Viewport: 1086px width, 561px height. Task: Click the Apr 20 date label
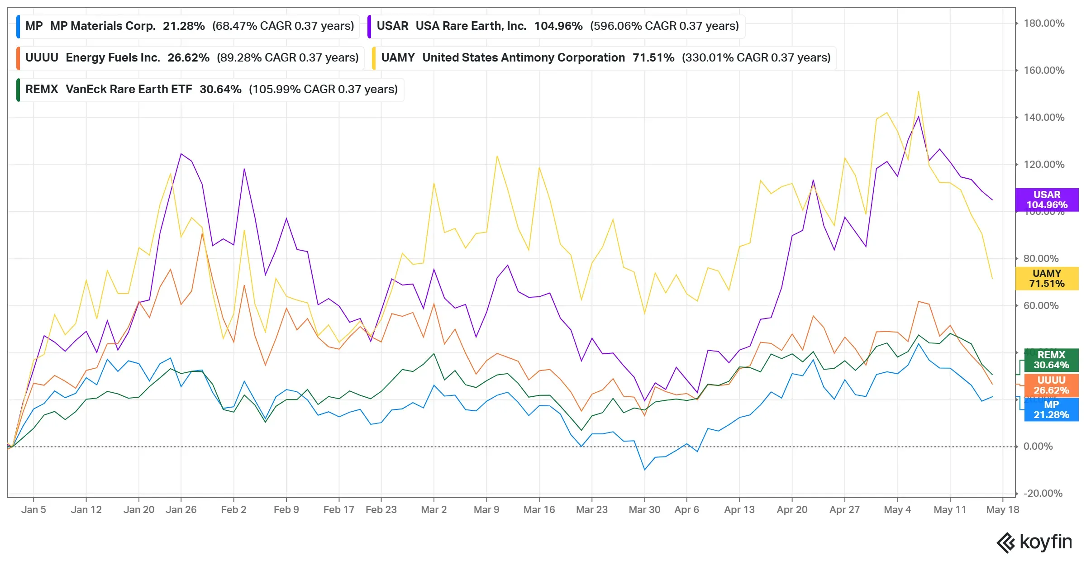point(792,510)
